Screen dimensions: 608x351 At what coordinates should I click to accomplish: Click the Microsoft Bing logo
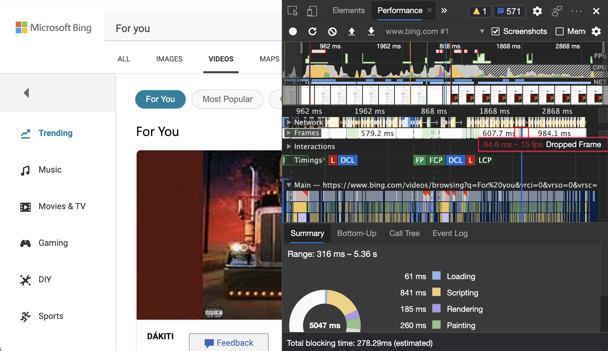pos(54,28)
